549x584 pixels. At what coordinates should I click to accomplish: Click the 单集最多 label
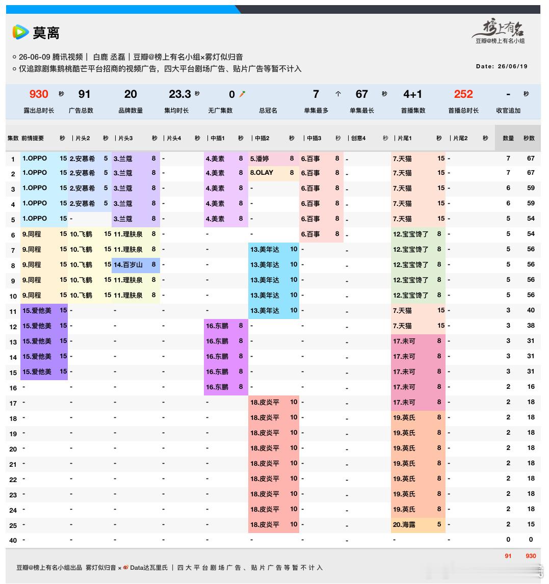316,111
